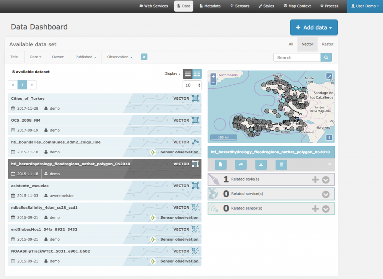Open the Add data dropdown
Screen dimensions: 383x279
pyautogui.click(x=314, y=28)
